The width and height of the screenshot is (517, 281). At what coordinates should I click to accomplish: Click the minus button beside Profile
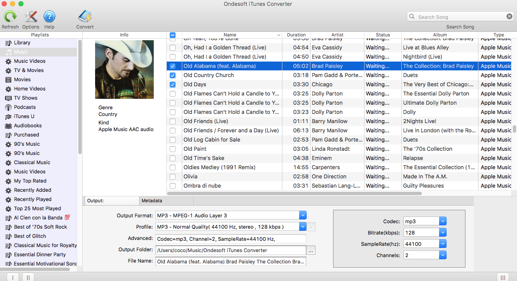[x=312, y=227]
